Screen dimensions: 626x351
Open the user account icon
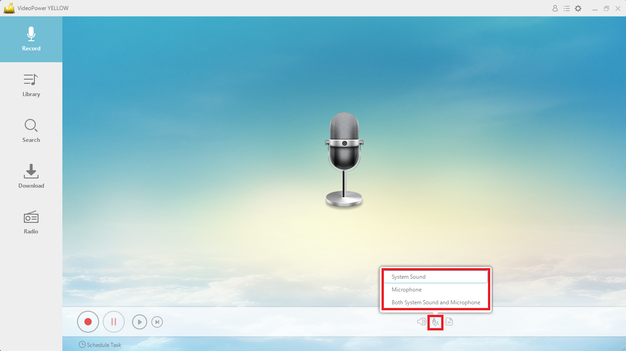(555, 8)
